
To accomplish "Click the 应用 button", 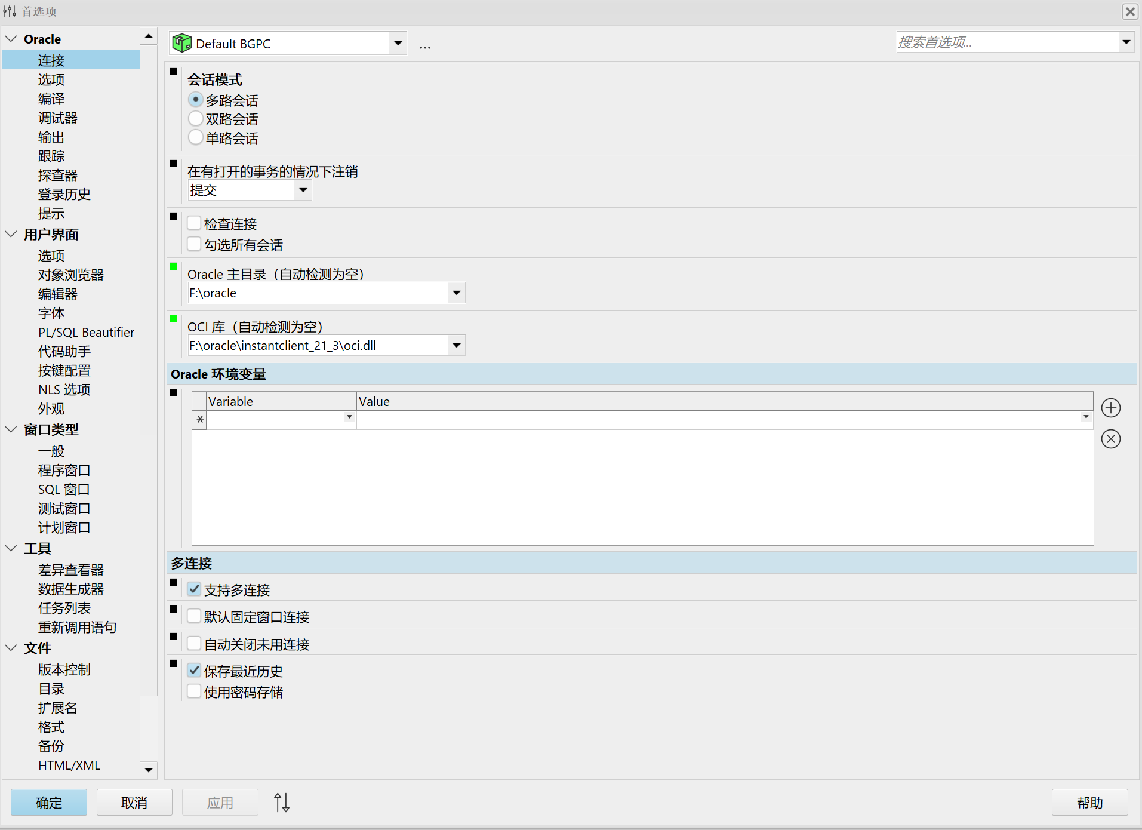I will click(220, 802).
